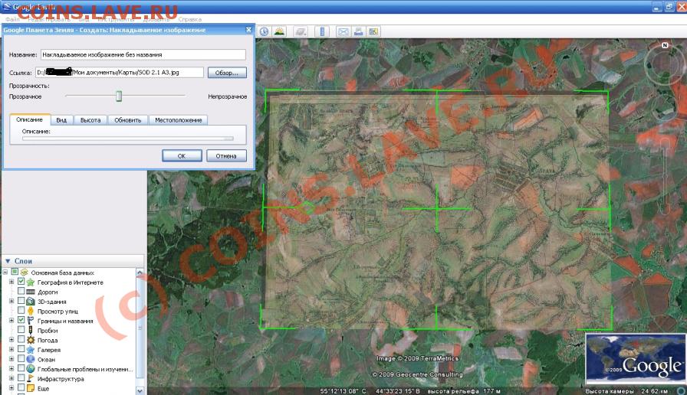
Task: Expand the Погода tree node
Action: point(12,340)
